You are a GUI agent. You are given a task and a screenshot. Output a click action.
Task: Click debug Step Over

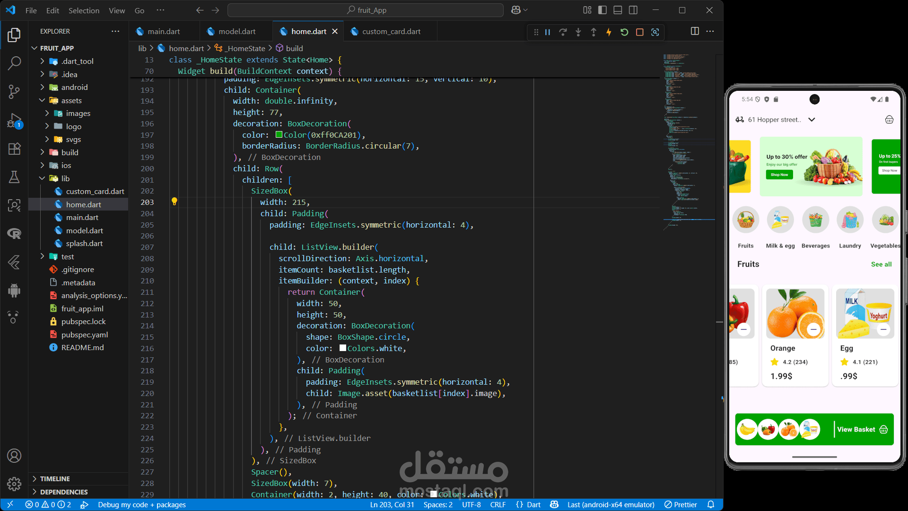[563, 32]
